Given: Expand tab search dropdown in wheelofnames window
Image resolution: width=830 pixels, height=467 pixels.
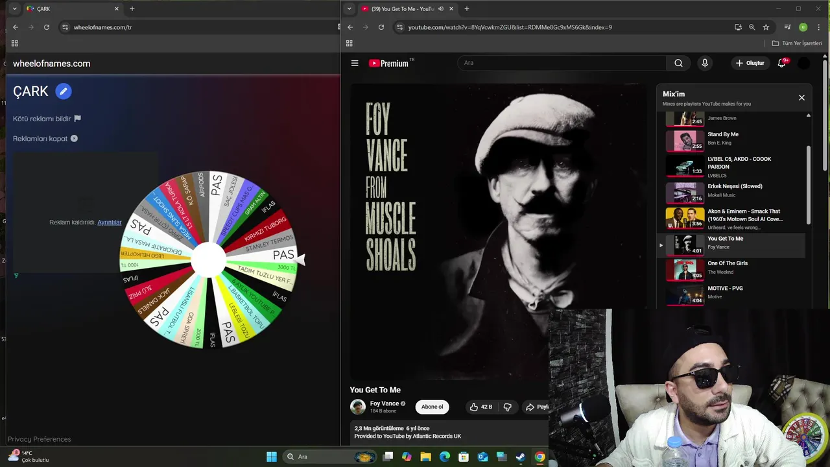Looking at the screenshot, I should (x=14, y=8).
